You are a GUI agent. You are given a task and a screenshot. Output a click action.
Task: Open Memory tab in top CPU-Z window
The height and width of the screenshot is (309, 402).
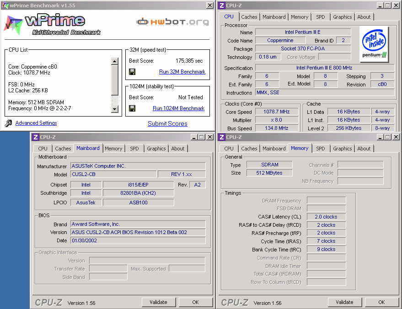coord(300,17)
